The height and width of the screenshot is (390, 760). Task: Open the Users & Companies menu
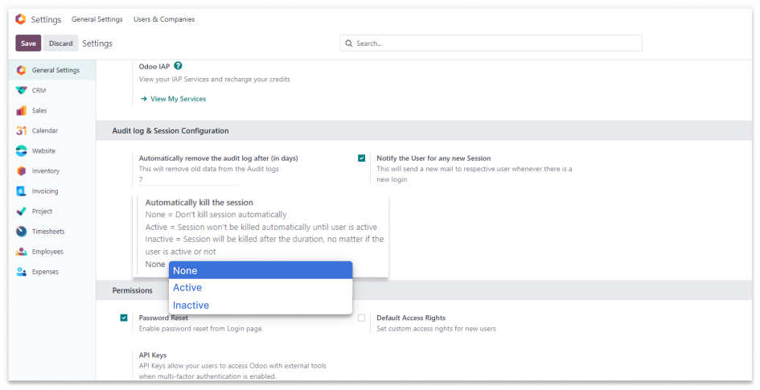tap(164, 19)
